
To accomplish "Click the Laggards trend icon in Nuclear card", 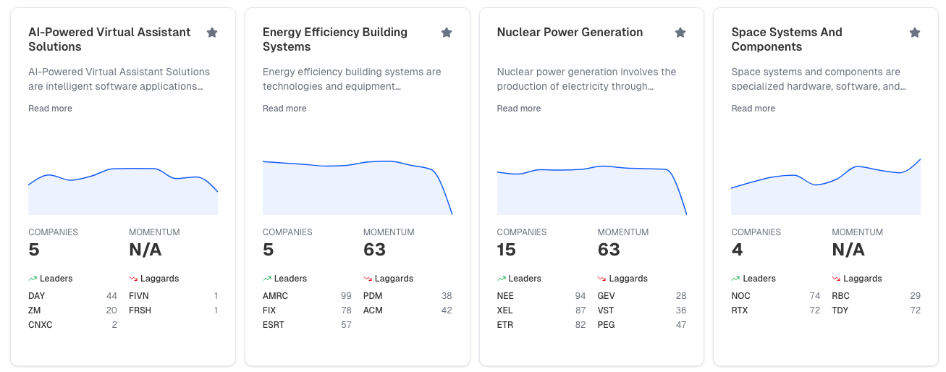I will (601, 279).
